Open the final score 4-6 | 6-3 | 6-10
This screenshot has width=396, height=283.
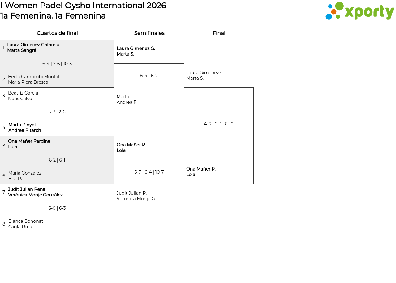[x=218, y=124]
